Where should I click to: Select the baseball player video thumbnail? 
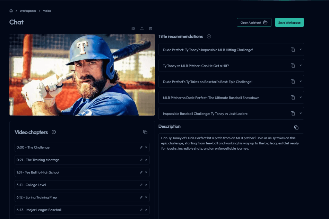point(82,75)
